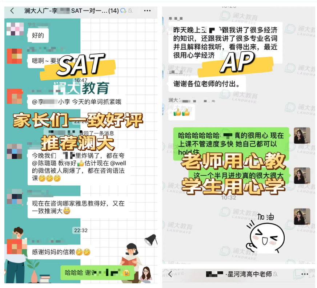317x288 pixels.
Task: Tap the orange avatar beside 今天的单词抓紧哦 message
Action: coord(14,96)
